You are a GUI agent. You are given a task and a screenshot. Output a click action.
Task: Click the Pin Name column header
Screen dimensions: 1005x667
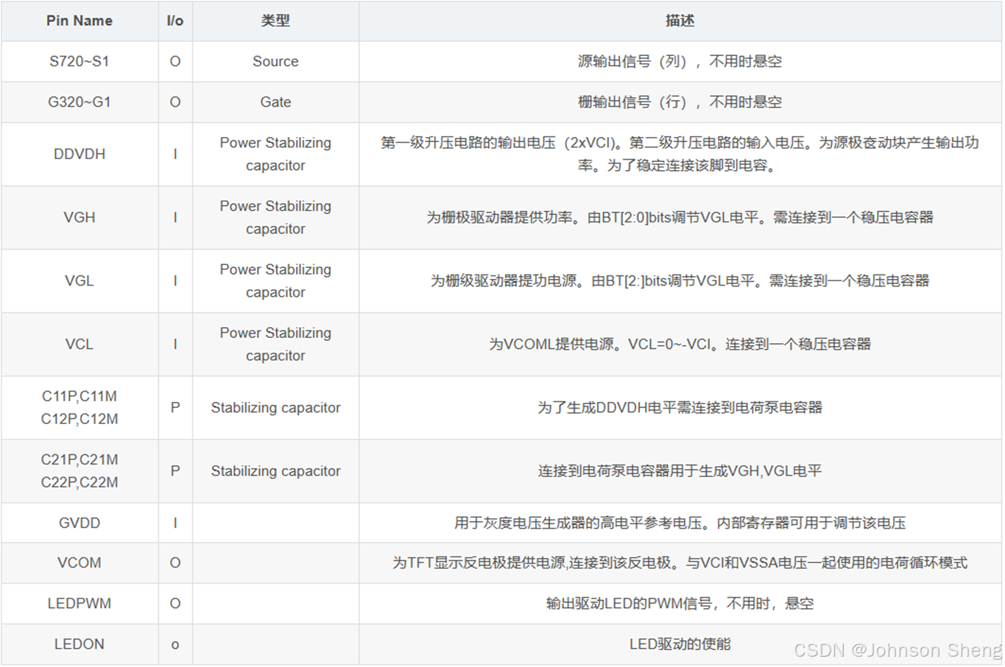(79, 21)
